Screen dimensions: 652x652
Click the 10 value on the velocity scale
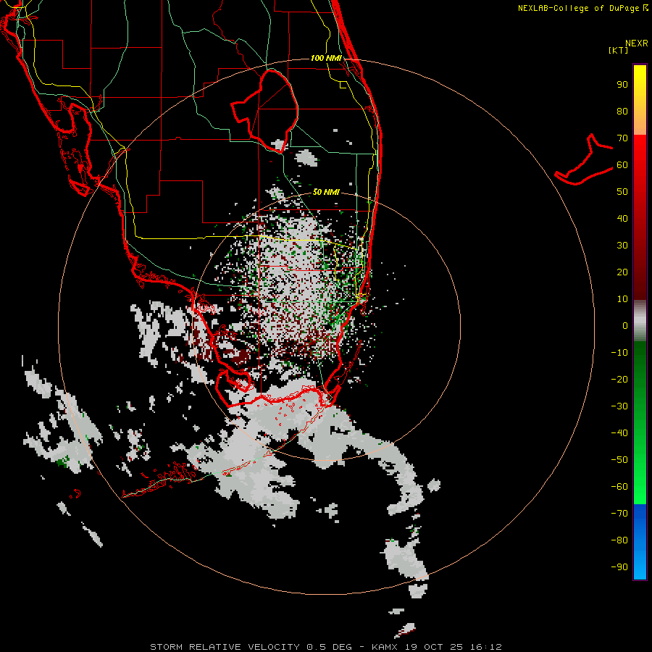point(622,299)
